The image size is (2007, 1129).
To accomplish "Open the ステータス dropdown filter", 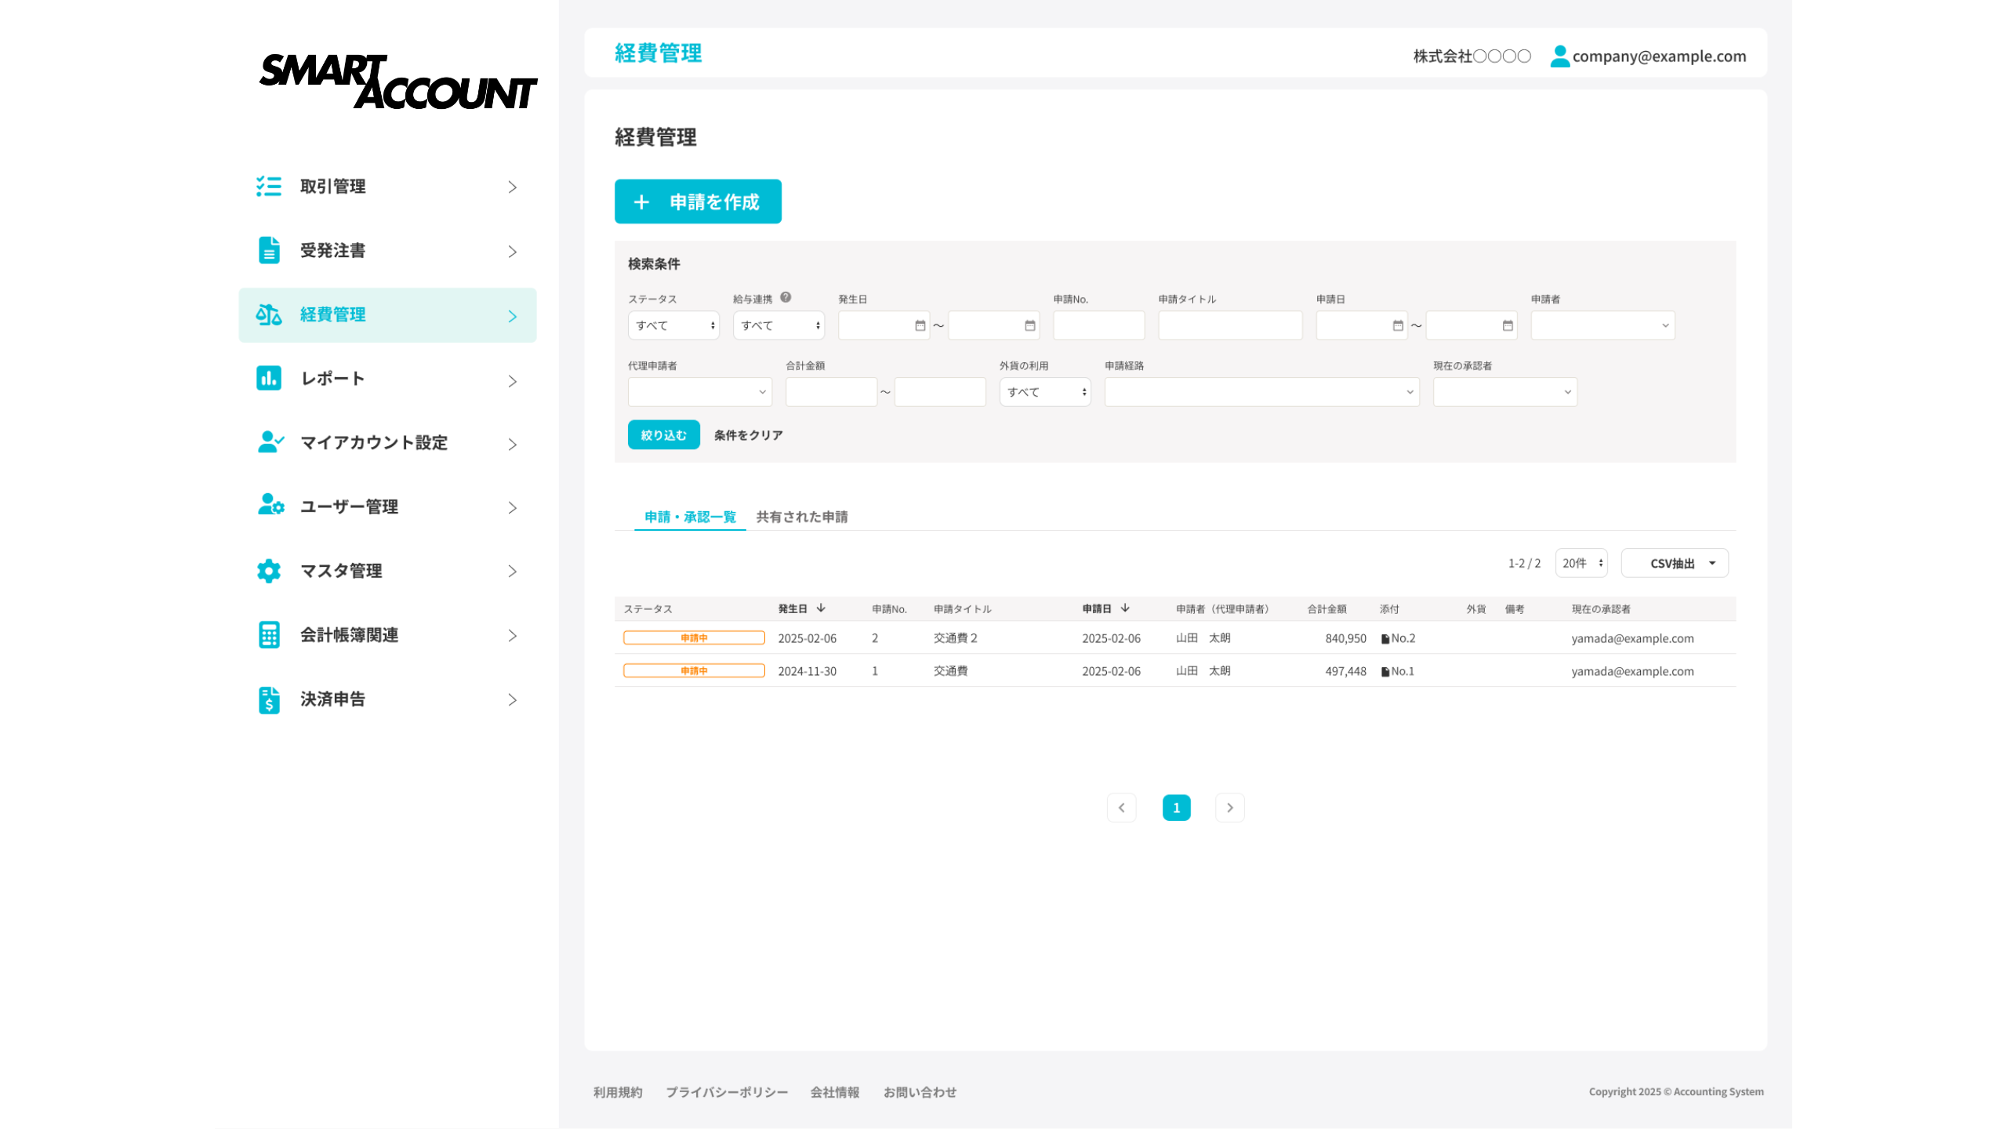I will click(673, 325).
